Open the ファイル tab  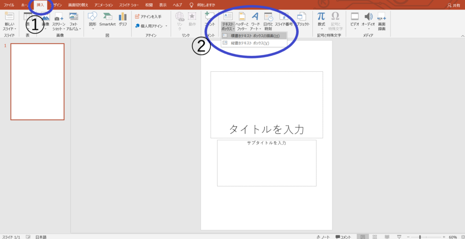coord(9,5)
